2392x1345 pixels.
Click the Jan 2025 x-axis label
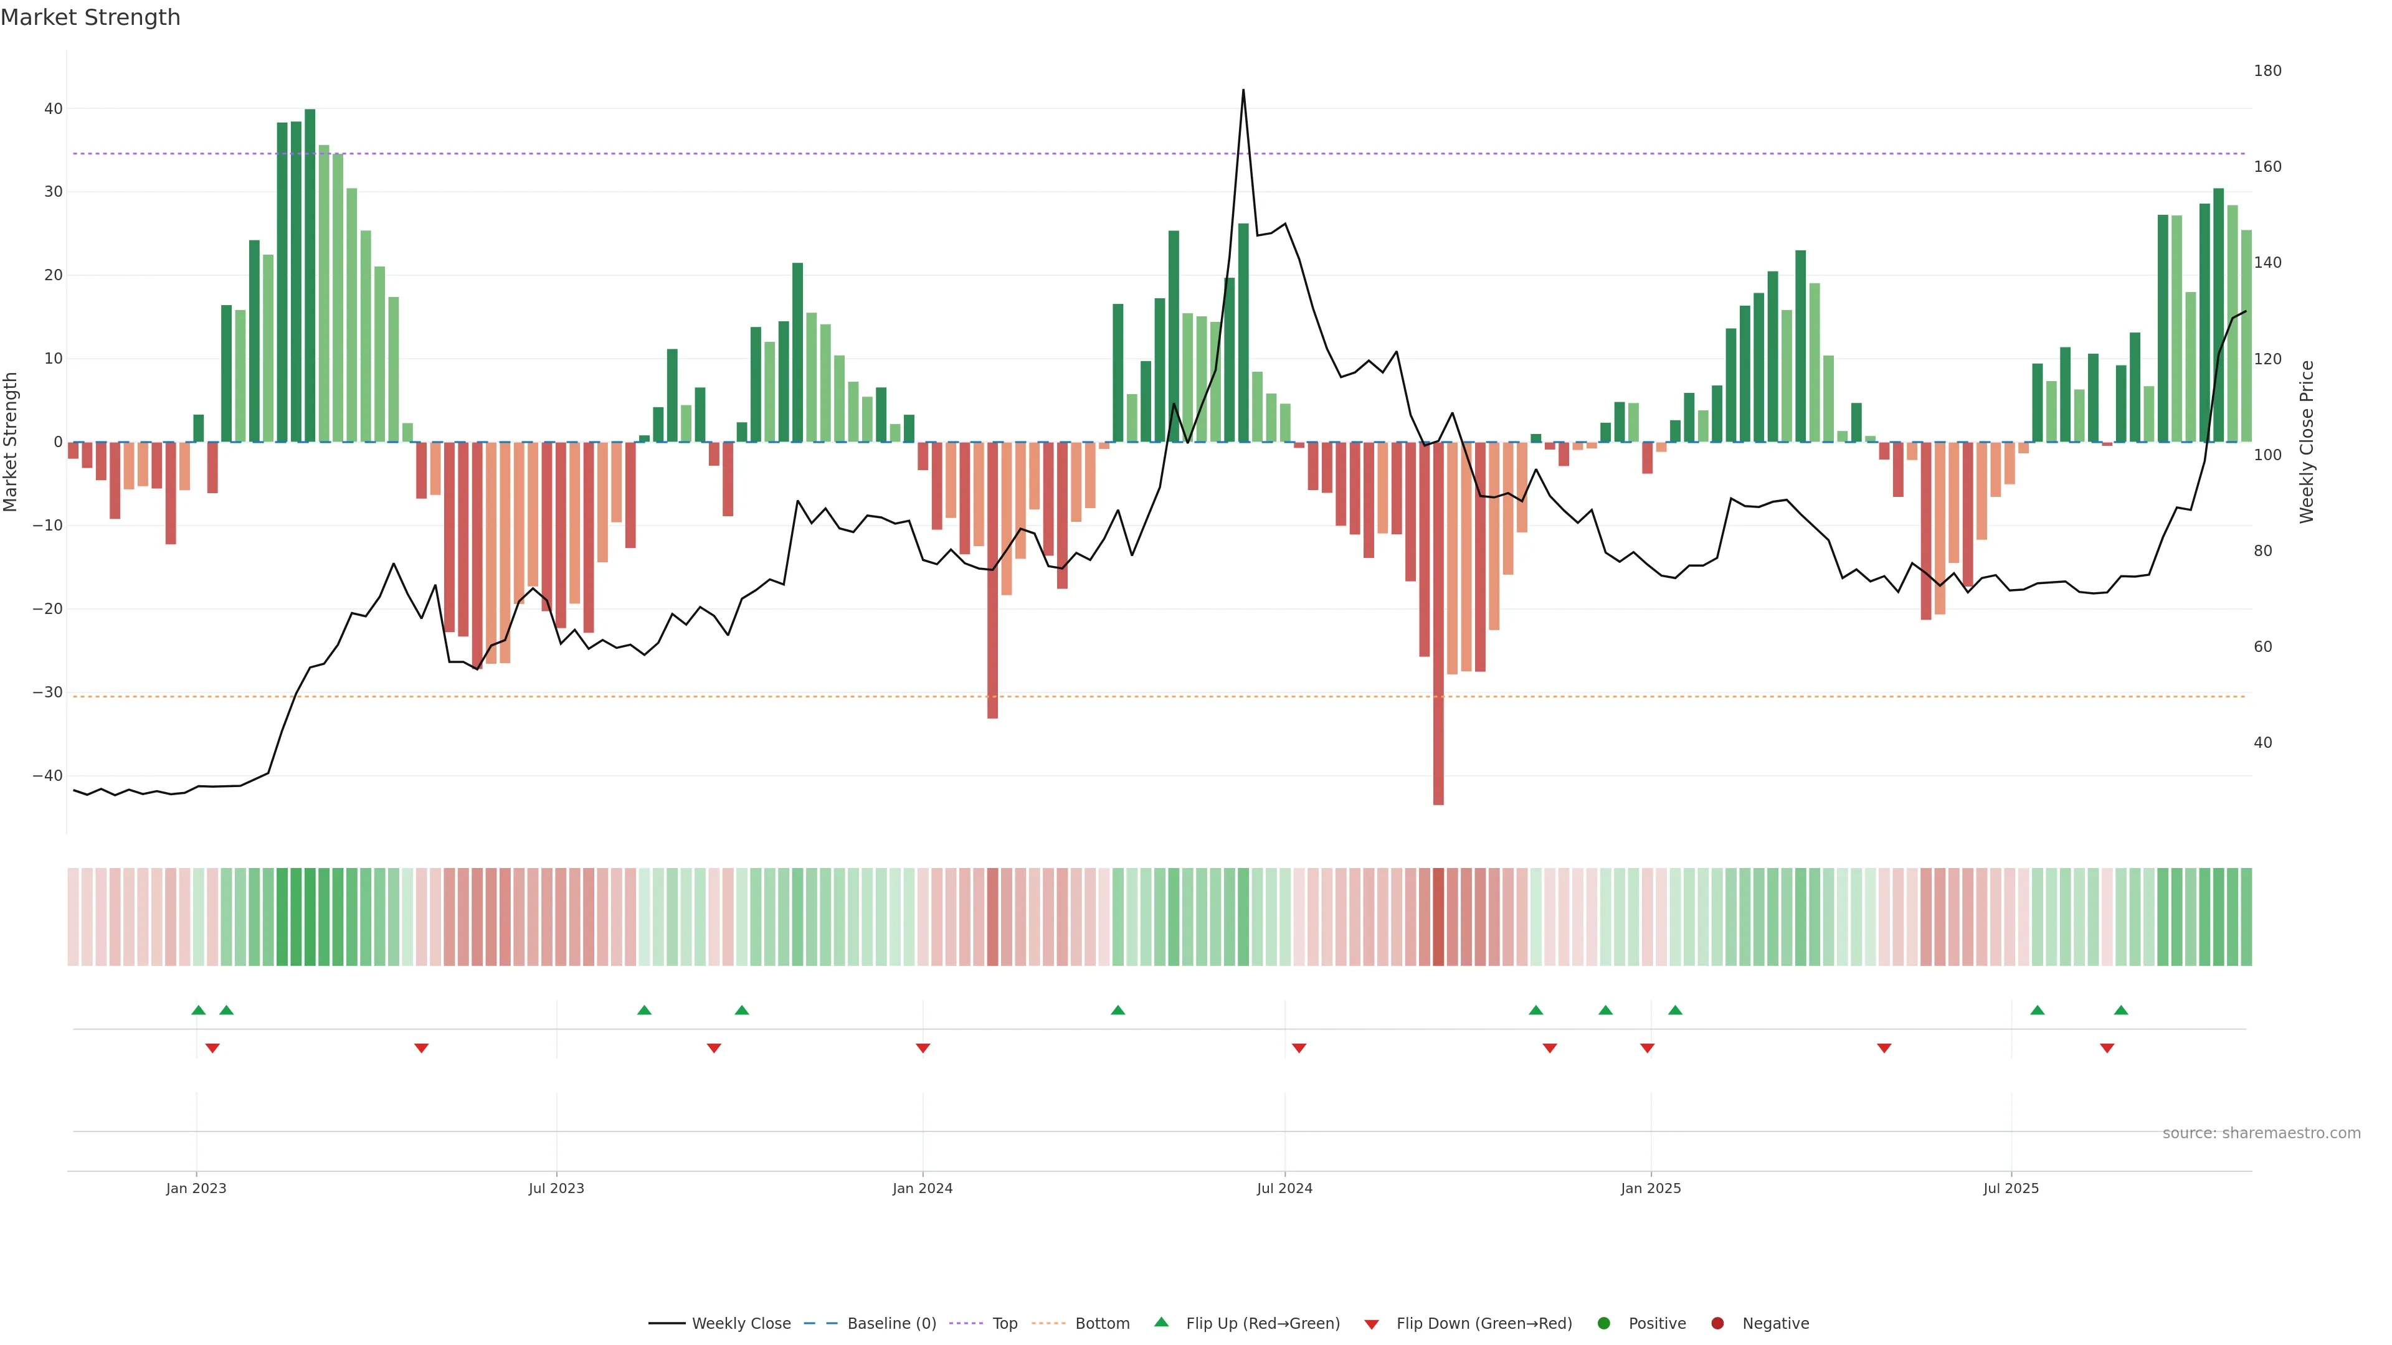coord(1650,1188)
